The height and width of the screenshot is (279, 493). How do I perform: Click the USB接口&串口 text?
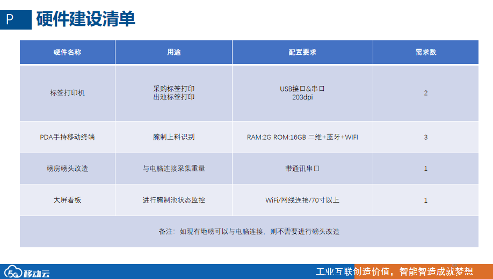(302, 89)
